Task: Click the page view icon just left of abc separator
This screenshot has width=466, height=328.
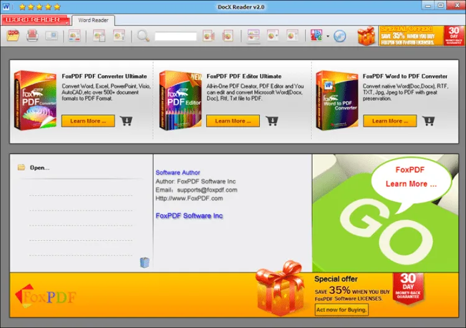Action: (293, 36)
